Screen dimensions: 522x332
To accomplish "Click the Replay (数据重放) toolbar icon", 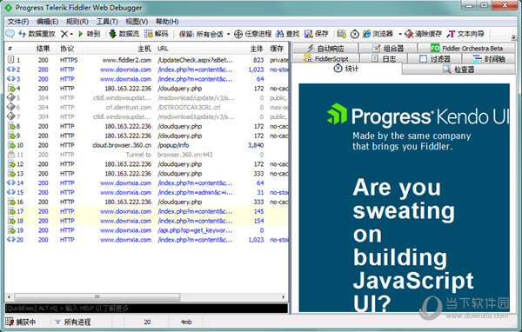I will [23, 34].
